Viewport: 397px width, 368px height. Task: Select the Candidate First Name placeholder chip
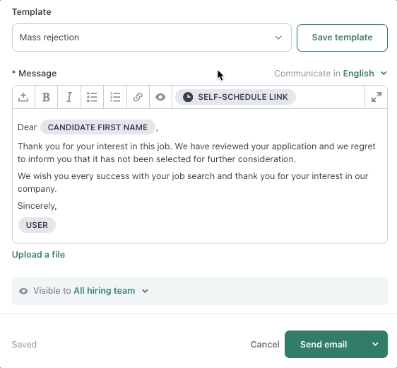click(x=97, y=127)
